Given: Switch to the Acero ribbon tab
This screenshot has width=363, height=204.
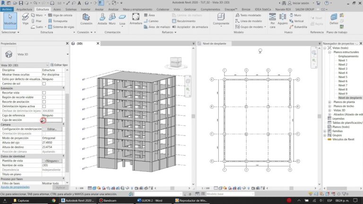Looking at the screenshot, I should 57,9.
